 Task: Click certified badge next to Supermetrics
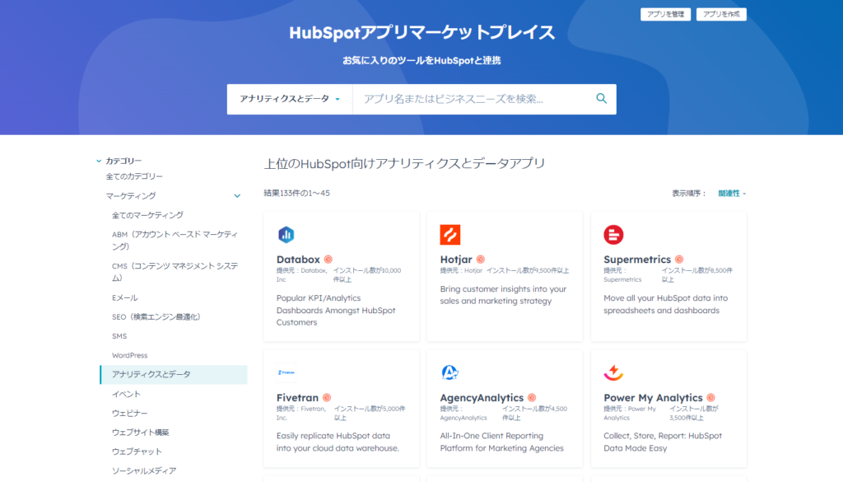pos(679,260)
